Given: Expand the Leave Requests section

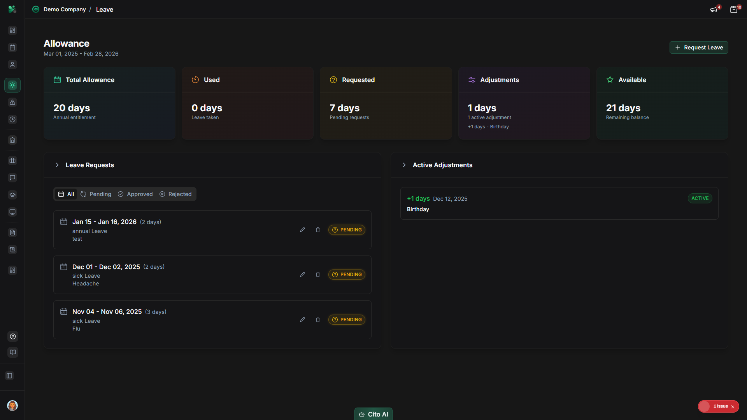Looking at the screenshot, I should pyautogui.click(x=57, y=165).
